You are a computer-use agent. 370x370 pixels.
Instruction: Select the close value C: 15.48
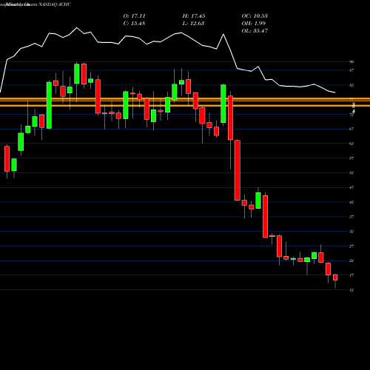click(134, 24)
